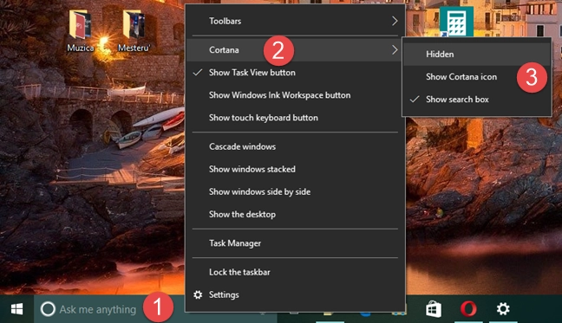Select the Calculator desktop shortcut
The image size is (562, 323).
coord(456,23)
